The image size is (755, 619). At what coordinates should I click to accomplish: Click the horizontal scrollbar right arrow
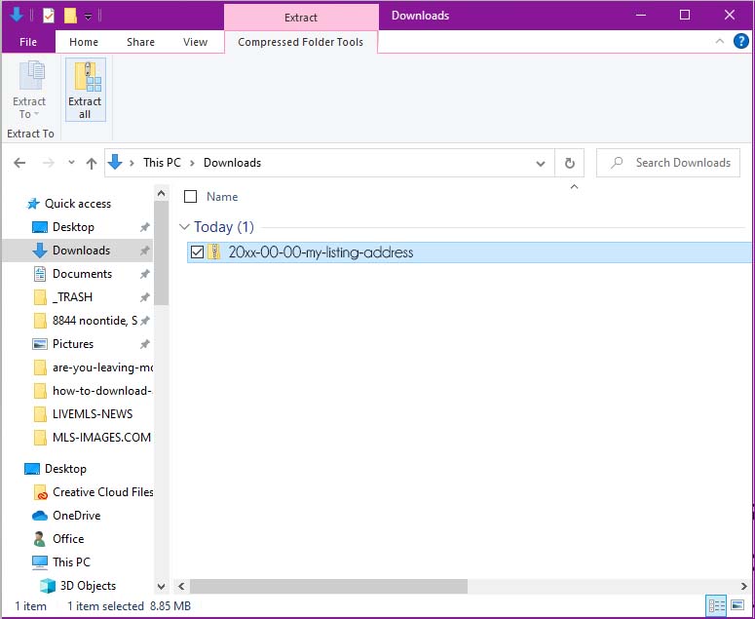743,586
